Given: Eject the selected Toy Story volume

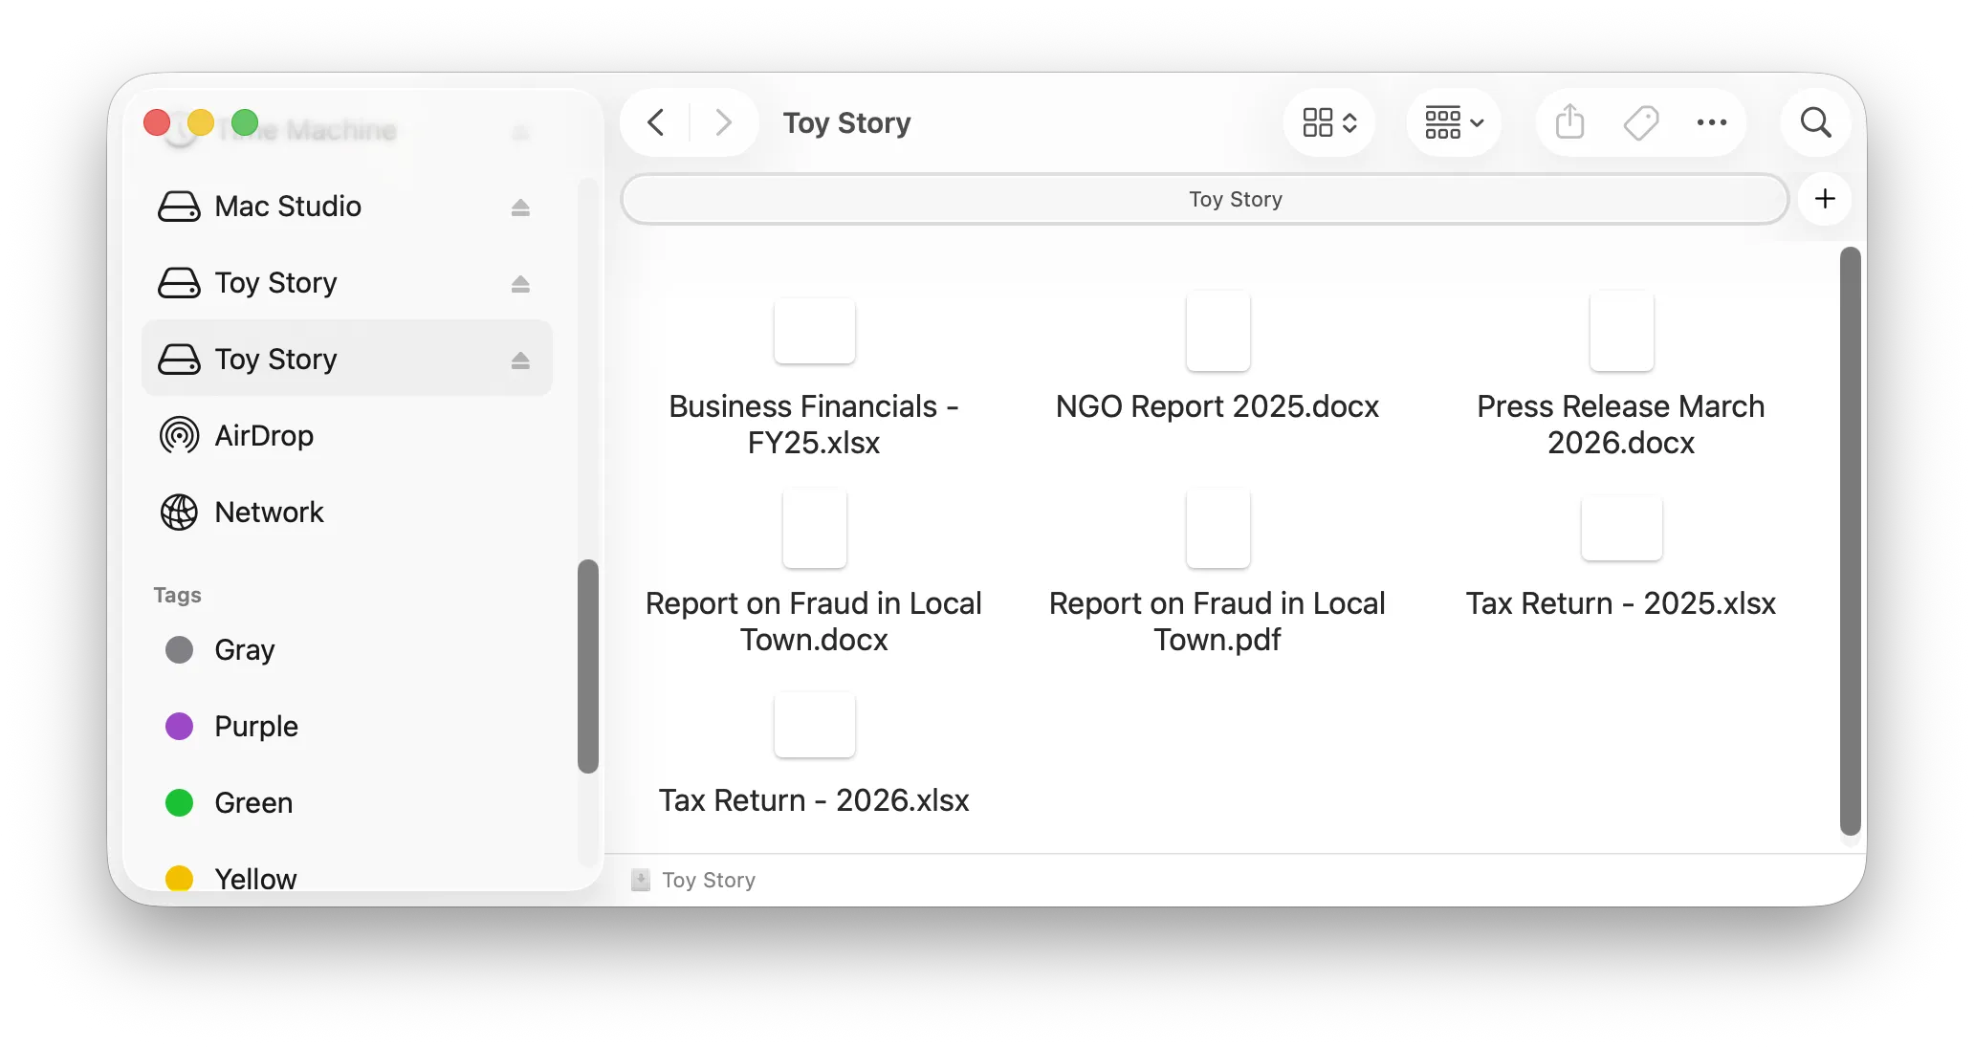Looking at the screenshot, I should tap(520, 359).
